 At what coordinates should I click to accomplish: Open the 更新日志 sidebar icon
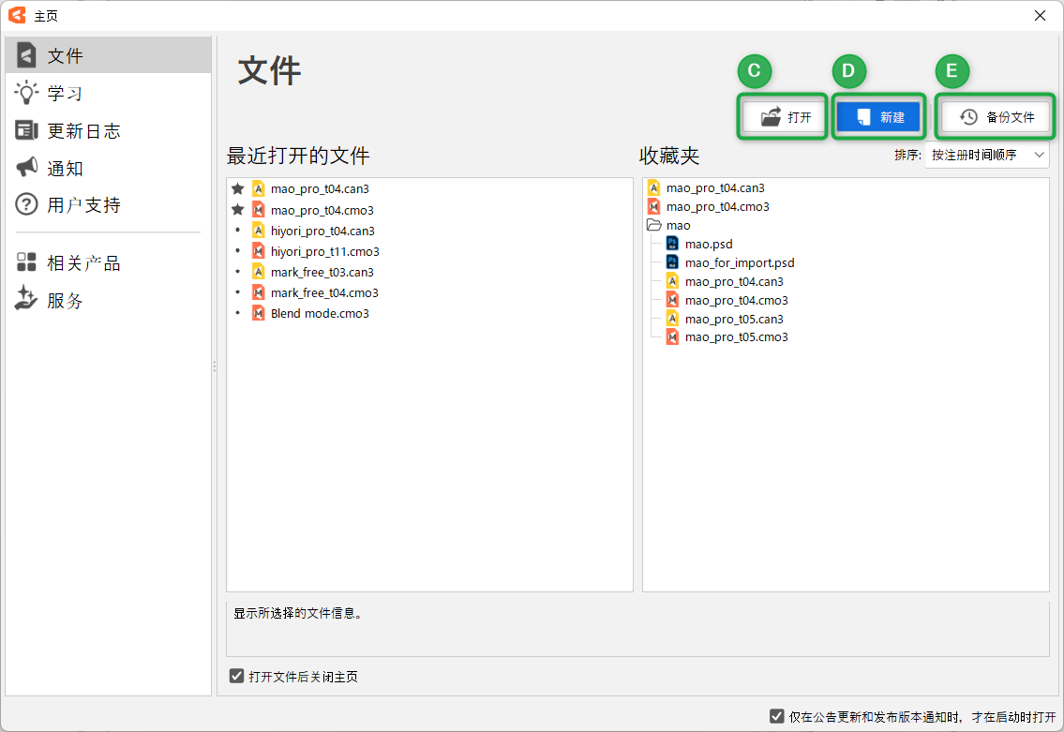(x=26, y=130)
